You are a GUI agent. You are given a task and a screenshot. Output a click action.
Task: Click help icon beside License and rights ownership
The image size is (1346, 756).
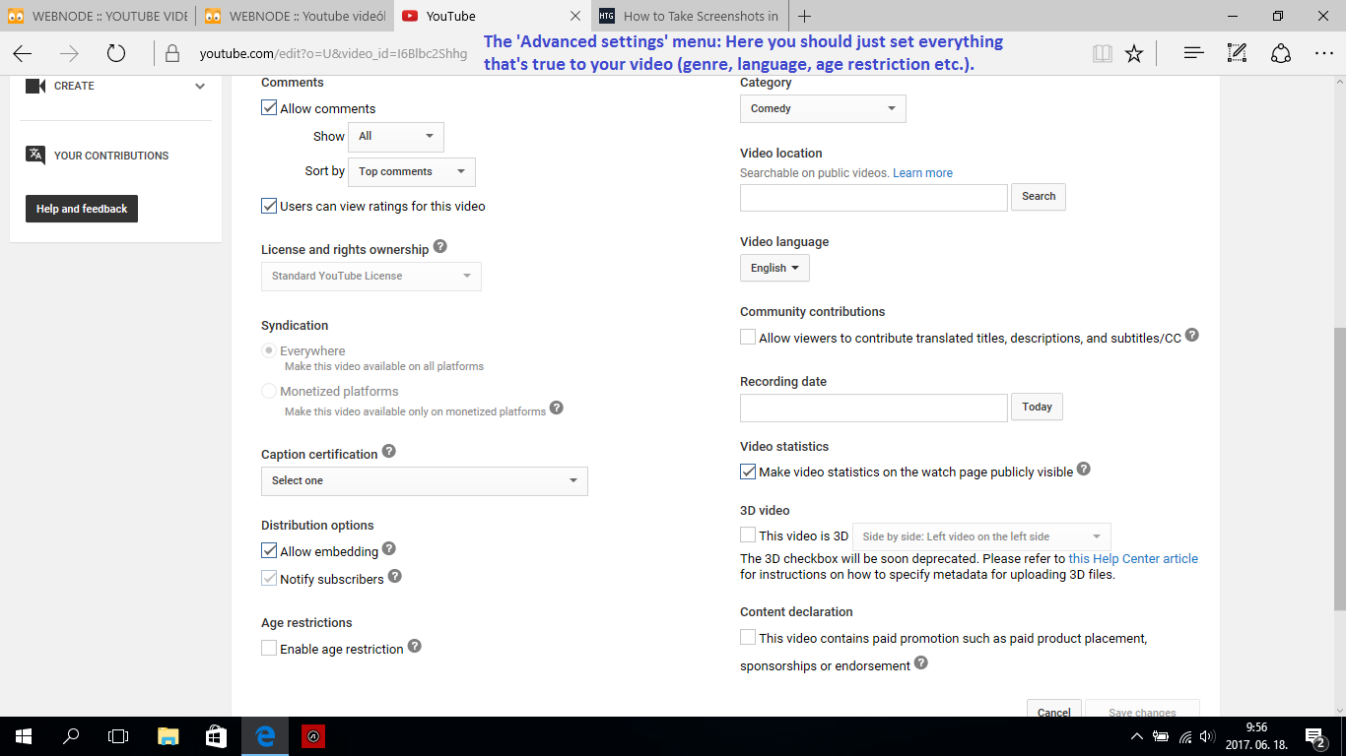click(439, 247)
